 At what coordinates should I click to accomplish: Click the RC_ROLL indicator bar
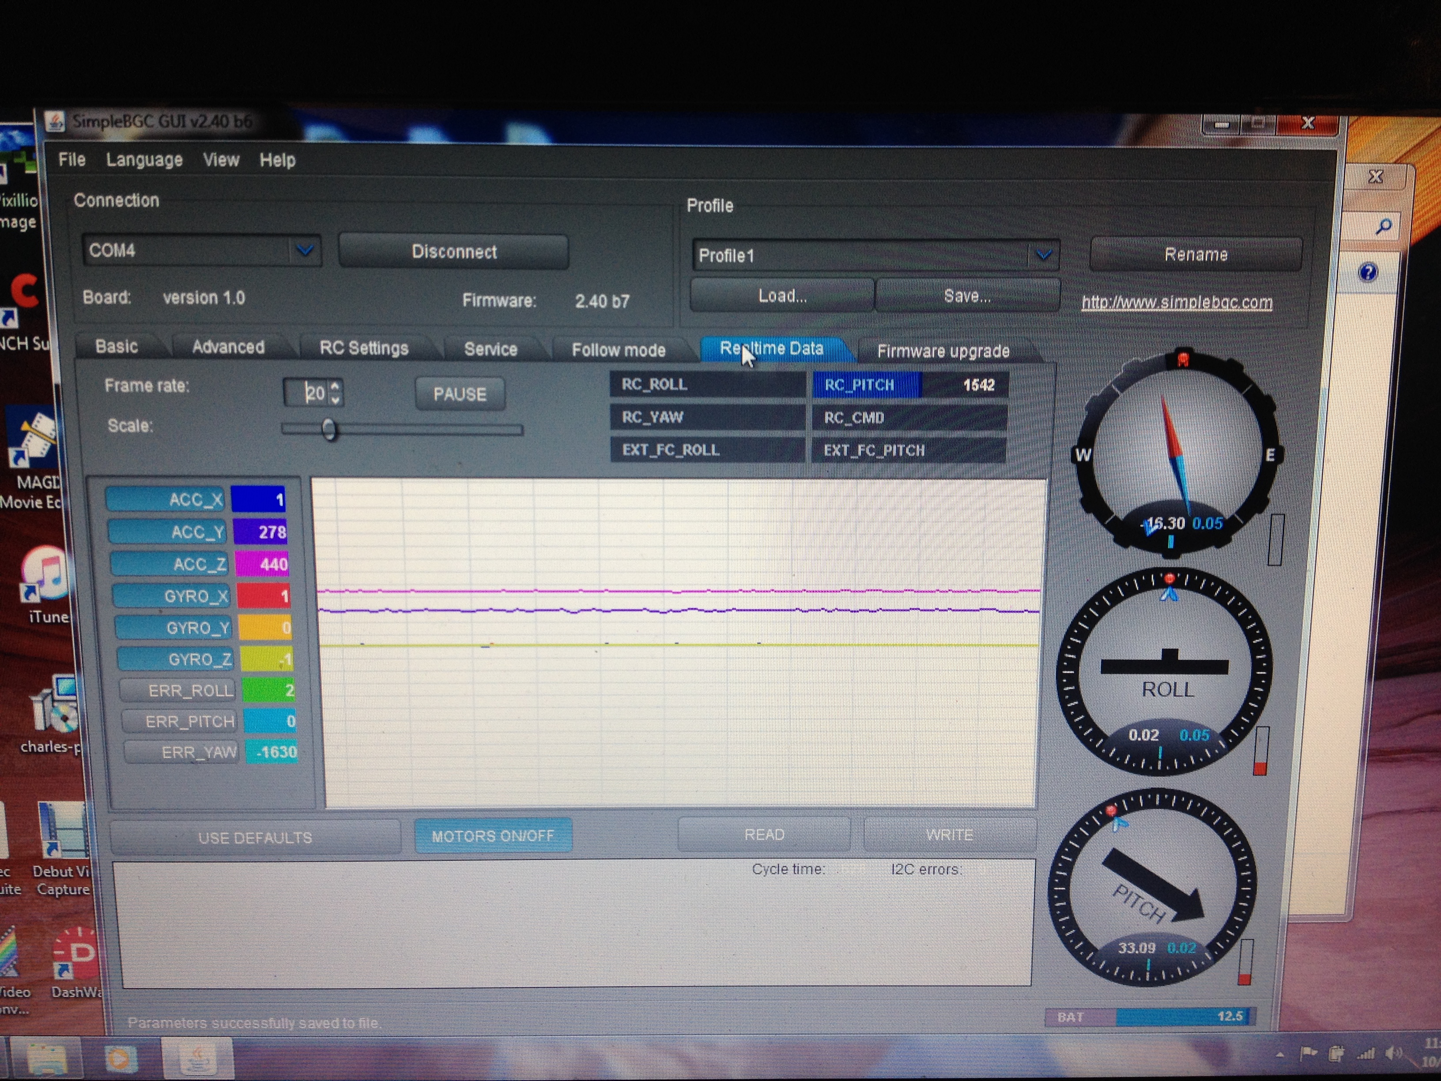(707, 385)
